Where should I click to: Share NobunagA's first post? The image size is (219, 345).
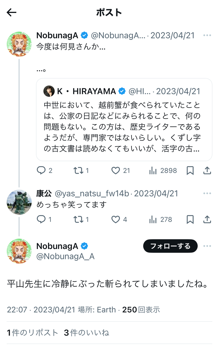(207, 171)
